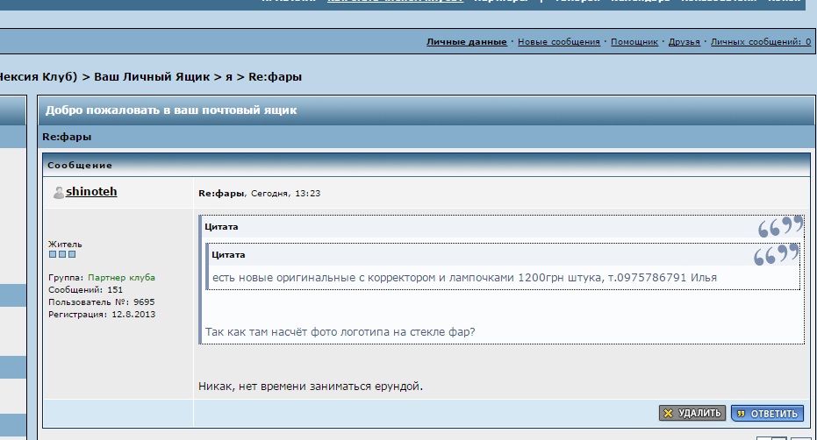Open the Помощник link
The image size is (817, 440).
click(634, 42)
